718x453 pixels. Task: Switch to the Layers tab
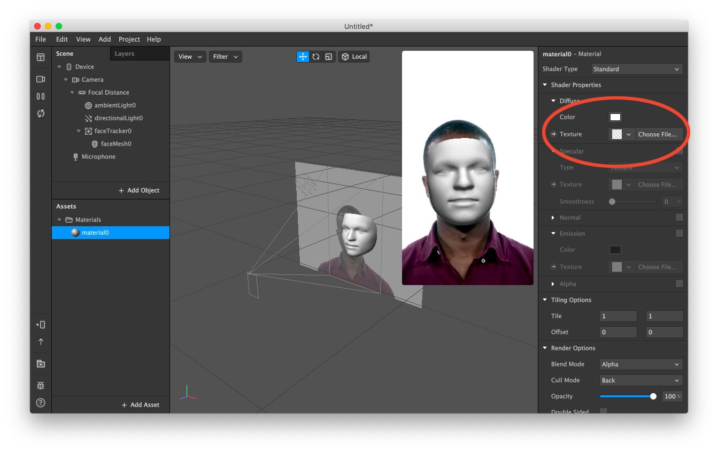coord(124,54)
